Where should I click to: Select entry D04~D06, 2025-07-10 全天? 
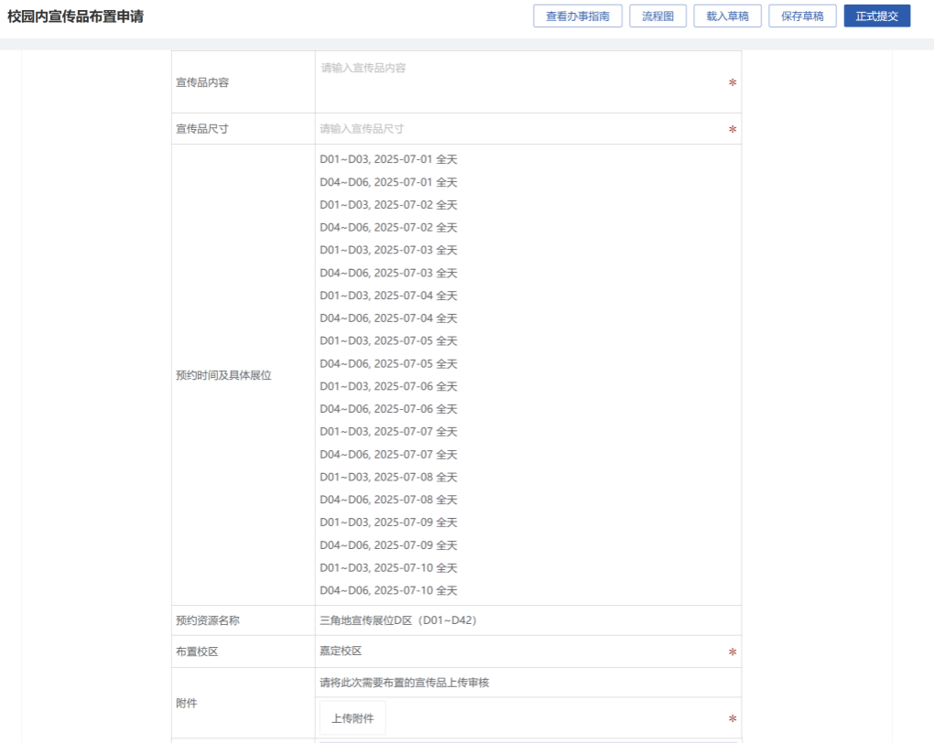click(388, 590)
